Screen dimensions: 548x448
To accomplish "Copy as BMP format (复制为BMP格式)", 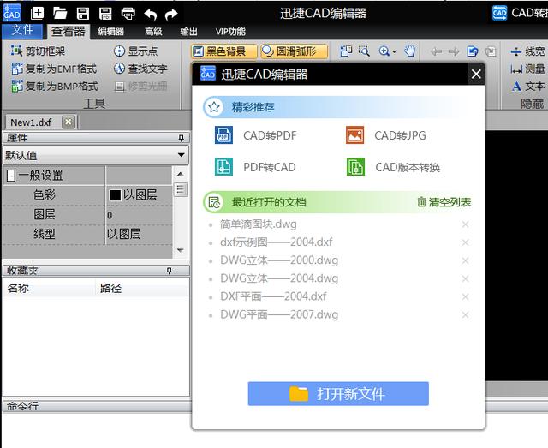I will [x=55, y=86].
